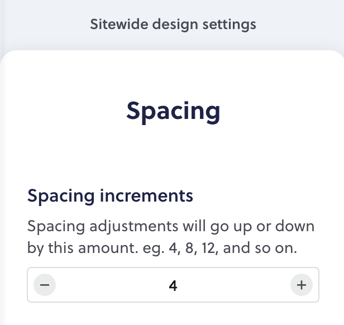Tap the round gray plus button

[302, 285]
